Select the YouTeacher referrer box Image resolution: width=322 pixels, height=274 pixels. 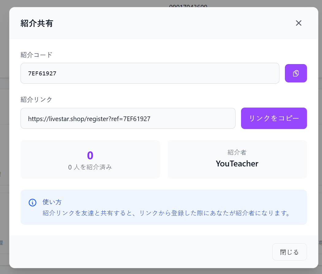point(237,159)
